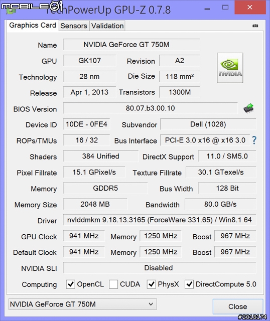
Task: Click GPU Clock row Memory 1250 MHz field
Action: coord(161,236)
